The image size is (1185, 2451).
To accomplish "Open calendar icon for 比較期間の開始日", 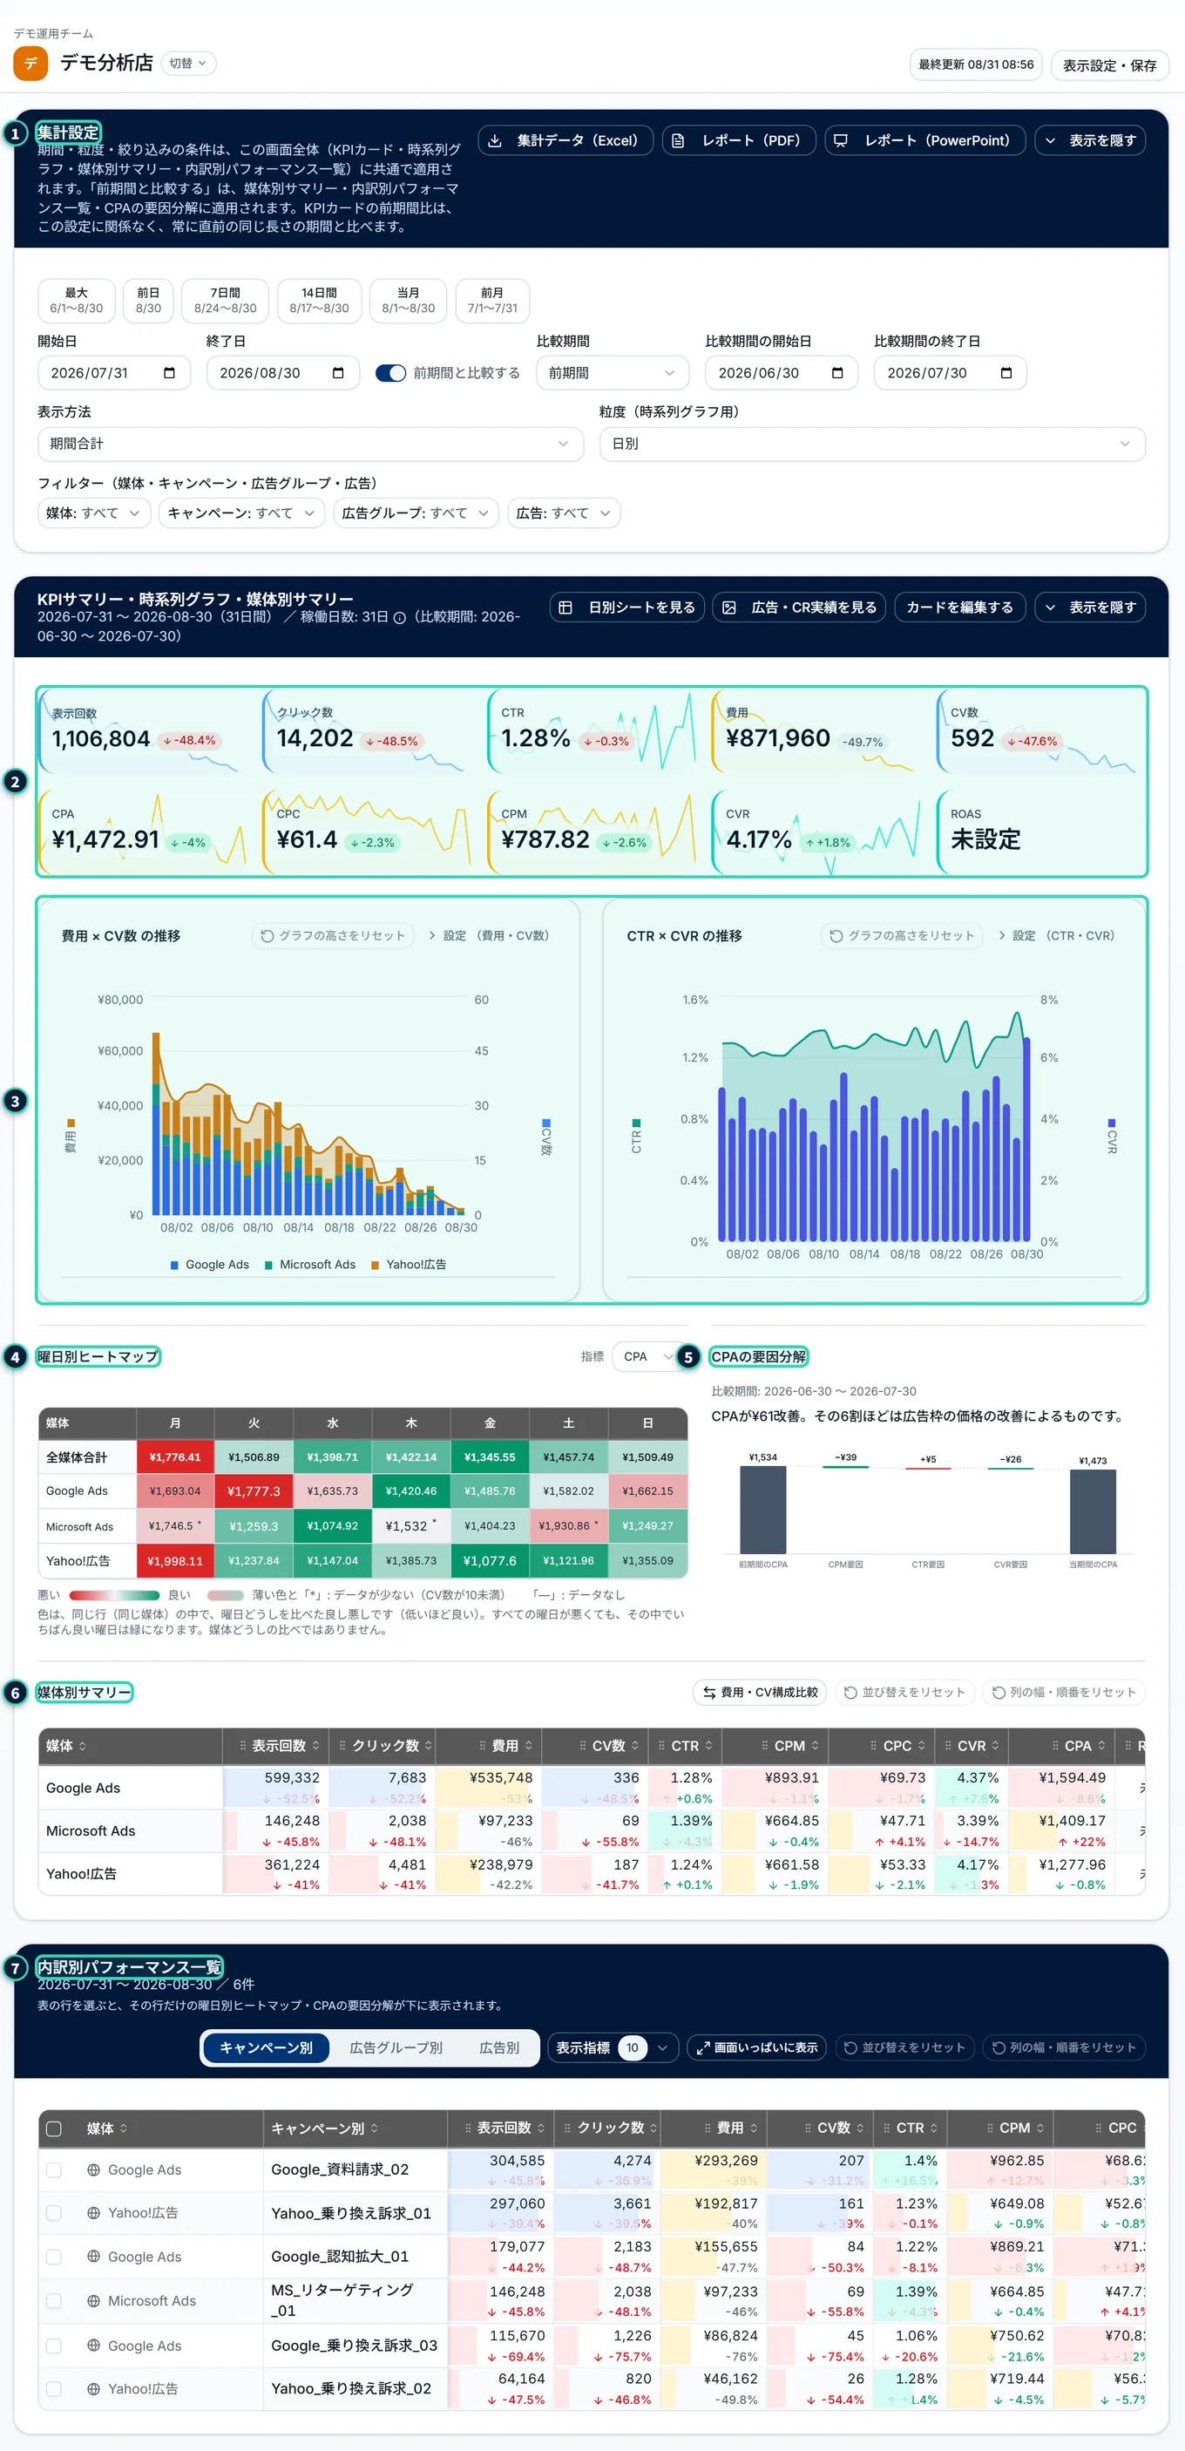I will (x=837, y=373).
